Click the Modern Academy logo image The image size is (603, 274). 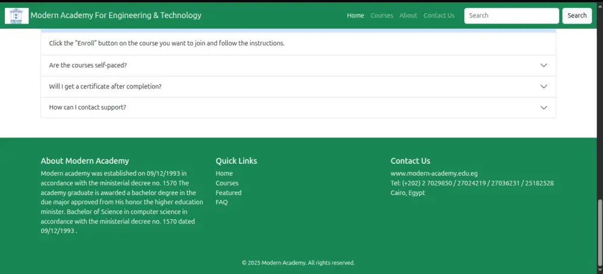click(x=16, y=16)
